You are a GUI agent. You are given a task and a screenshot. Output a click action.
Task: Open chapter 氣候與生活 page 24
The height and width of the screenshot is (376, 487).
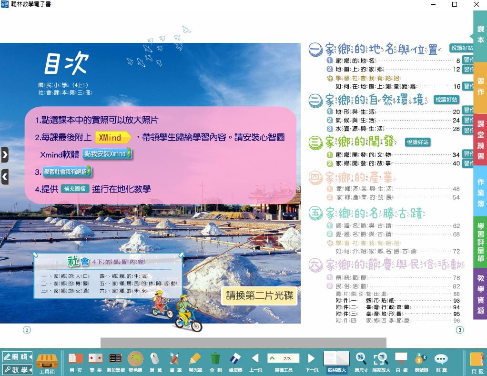coord(393,120)
